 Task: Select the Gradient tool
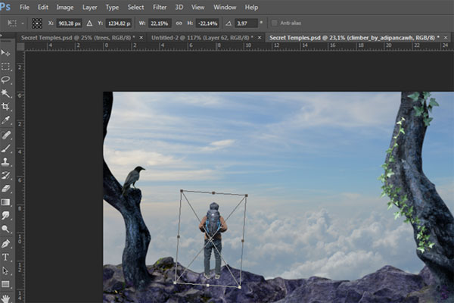6,202
